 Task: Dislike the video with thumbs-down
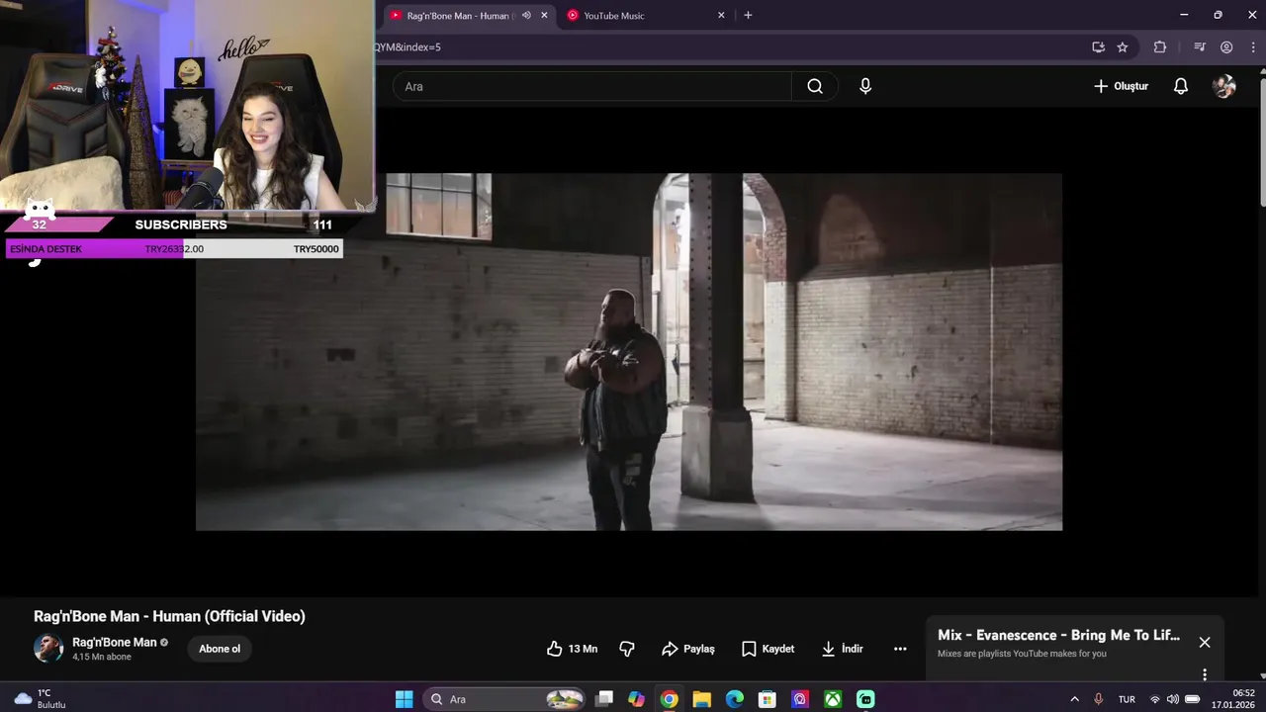point(627,649)
